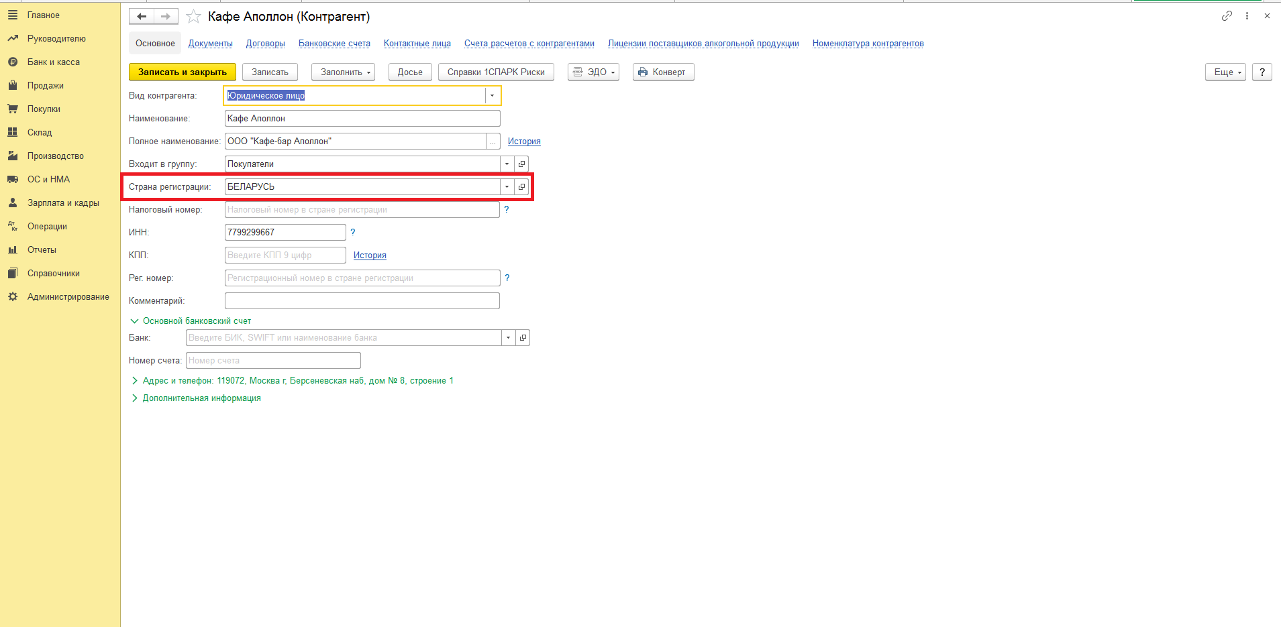The height and width of the screenshot is (627, 1281).
Task: Click the help question mark beside ИНН
Action: click(x=353, y=232)
